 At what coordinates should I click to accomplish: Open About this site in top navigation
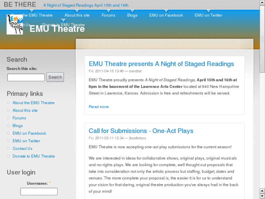[x=77, y=15]
